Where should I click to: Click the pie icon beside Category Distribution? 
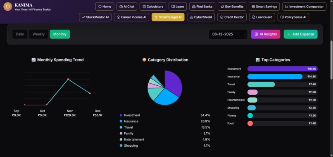pyautogui.click(x=144, y=60)
